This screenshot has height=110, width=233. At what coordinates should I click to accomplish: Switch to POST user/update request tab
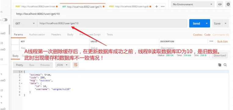pyautogui.click(x=129, y=6)
